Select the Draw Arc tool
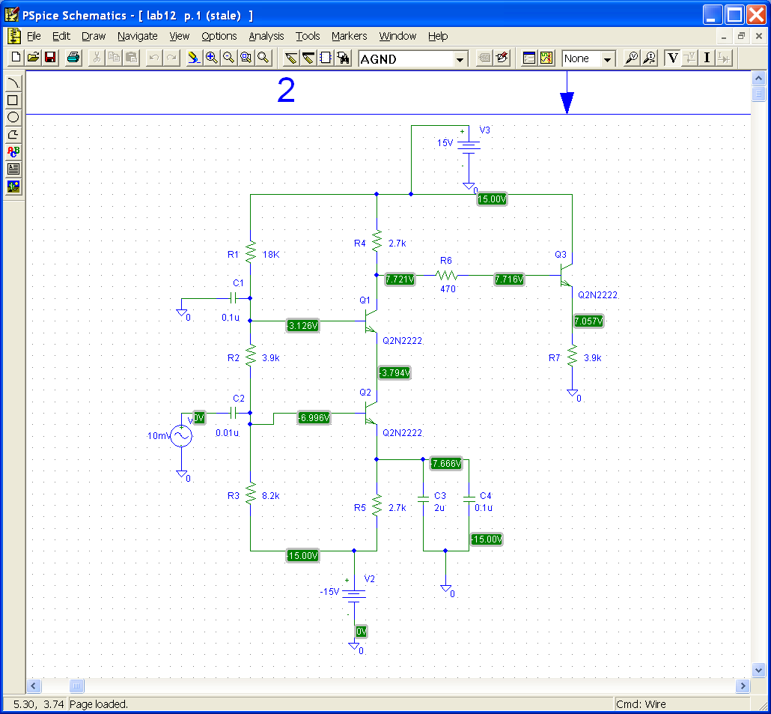Image resolution: width=771 pixels, height=714 pixels. click(x=13, y=83)
